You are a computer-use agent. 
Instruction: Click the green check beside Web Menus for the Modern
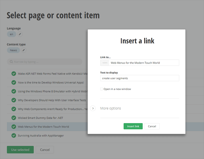tap(14, 127)
